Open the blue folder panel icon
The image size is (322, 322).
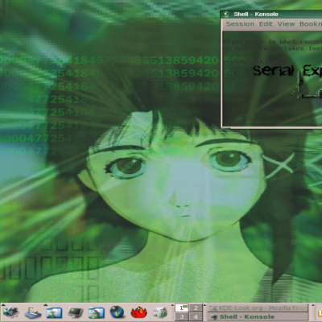coord(54,313)
